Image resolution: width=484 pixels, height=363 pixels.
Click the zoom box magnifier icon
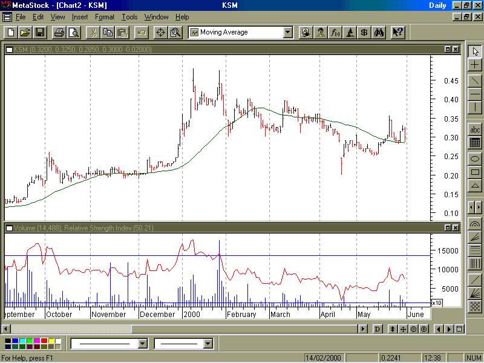pyautogui.click(x=175, y=32)
